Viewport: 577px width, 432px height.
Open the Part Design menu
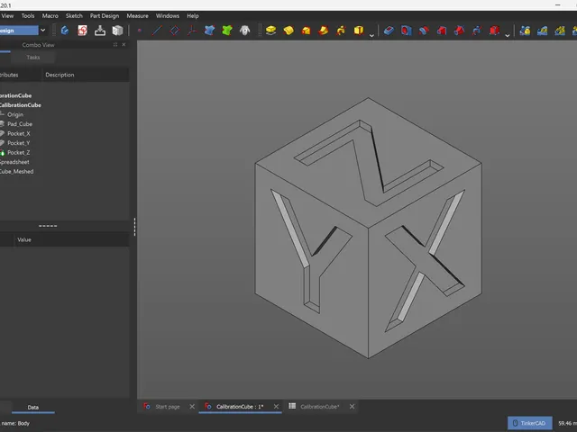coord(105,16)
